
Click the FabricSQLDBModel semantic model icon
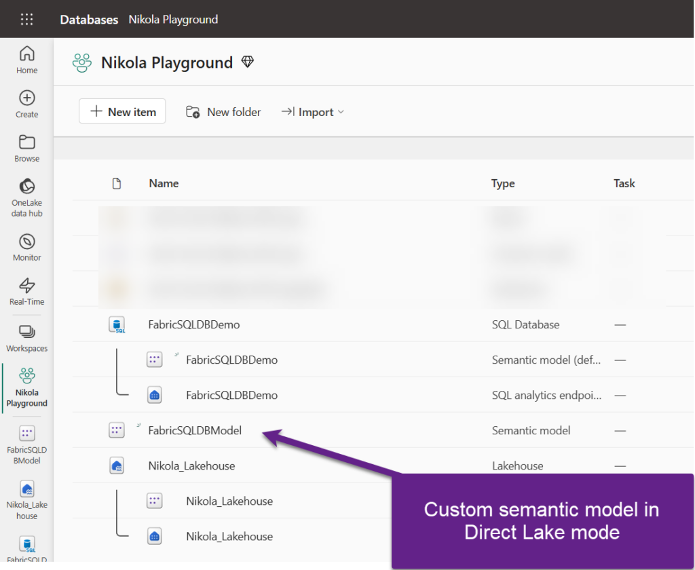[117, 430]
